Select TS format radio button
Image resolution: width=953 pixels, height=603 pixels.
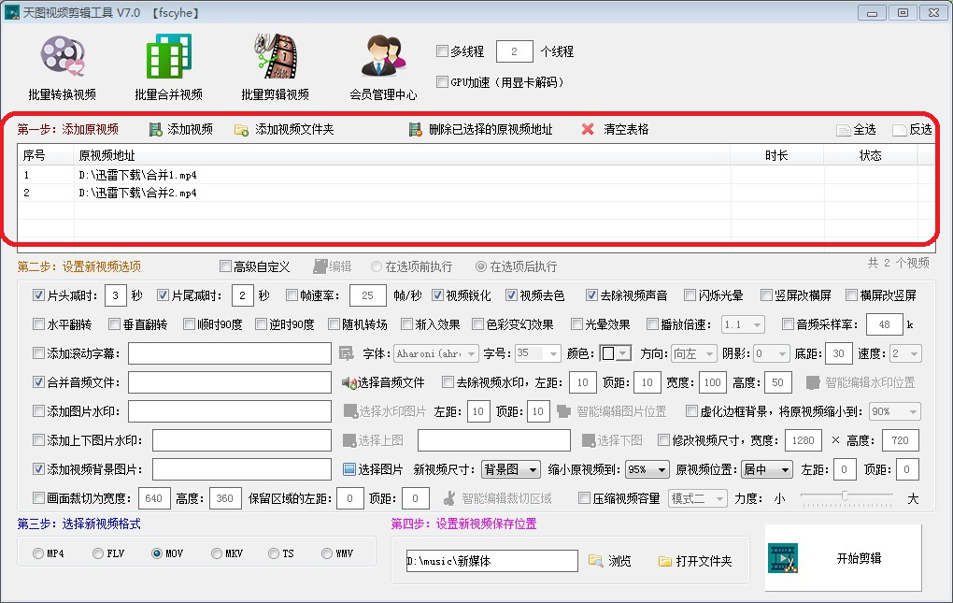click(x=273, y=553)
